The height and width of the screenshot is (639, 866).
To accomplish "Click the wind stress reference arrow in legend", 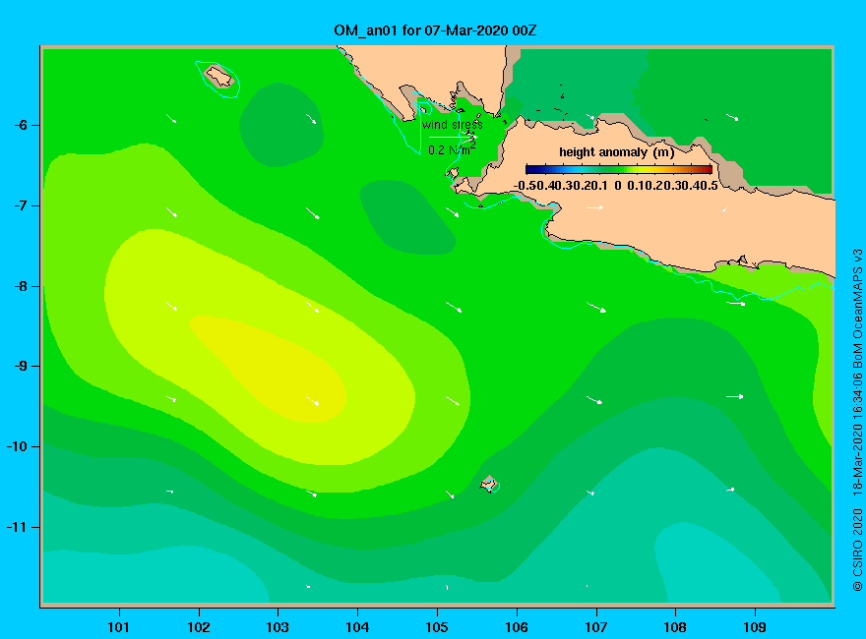I will 453,137.
